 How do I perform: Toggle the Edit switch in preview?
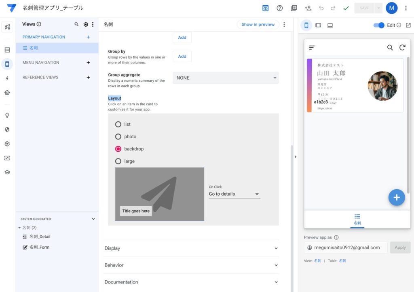click(379, 25)
